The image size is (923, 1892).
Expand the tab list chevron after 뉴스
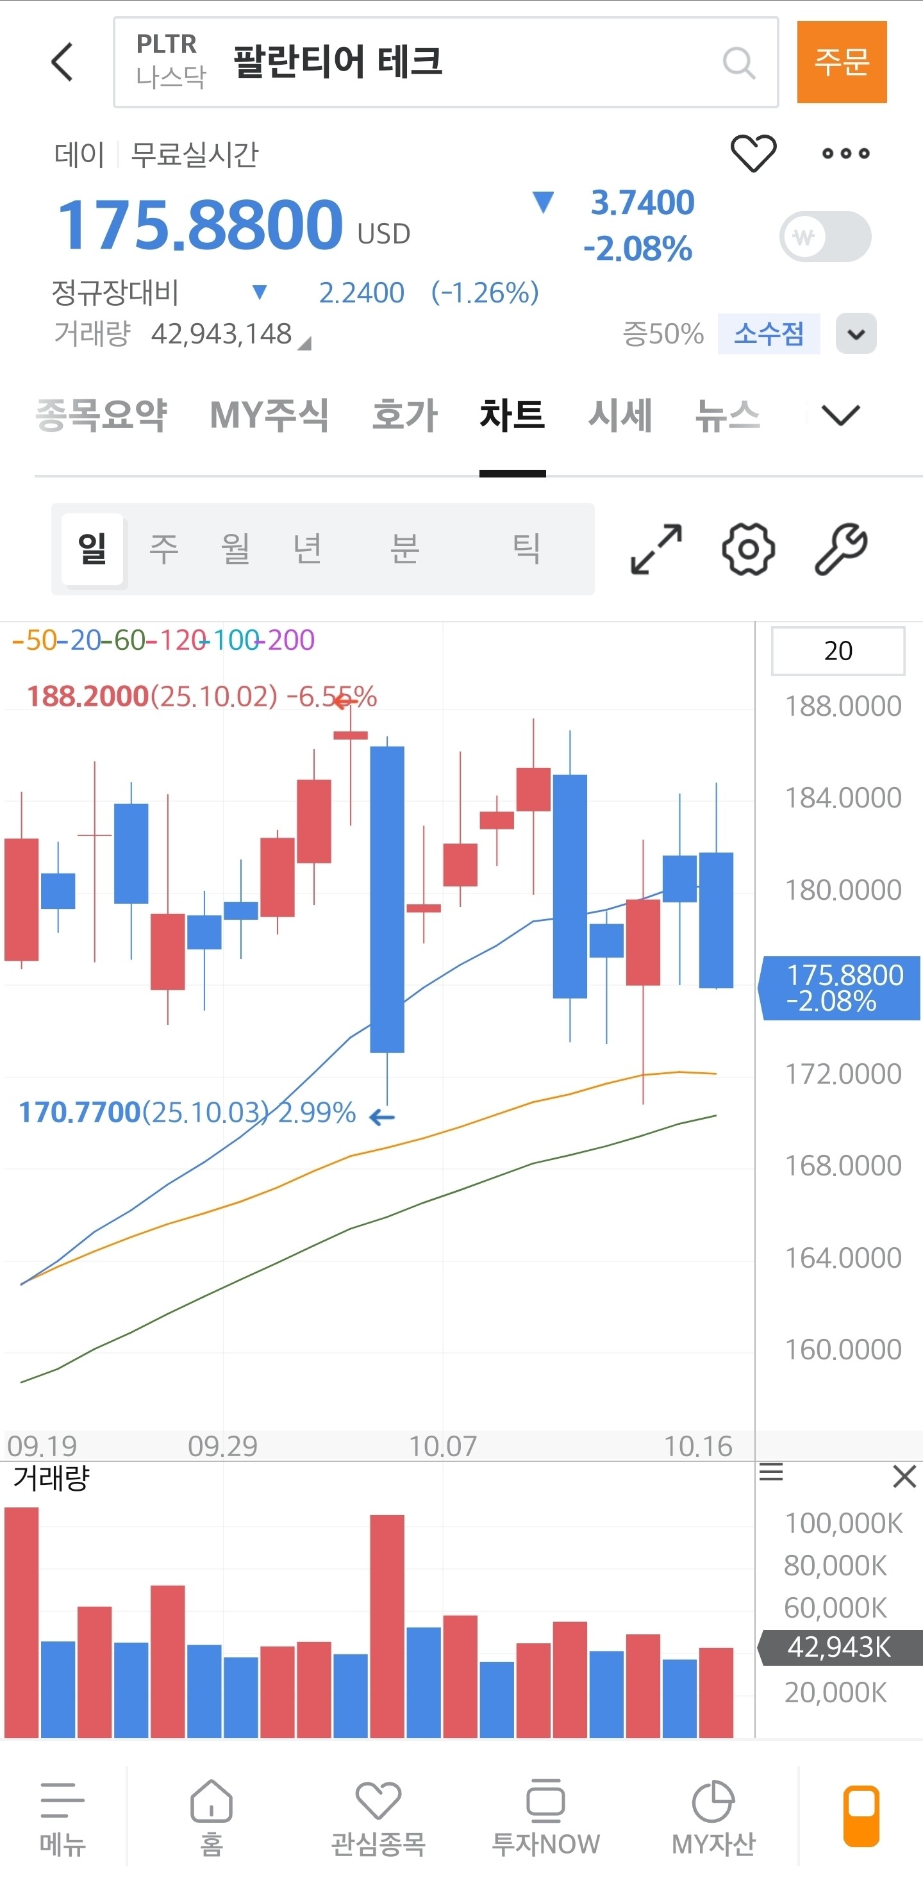click(841, 415)
